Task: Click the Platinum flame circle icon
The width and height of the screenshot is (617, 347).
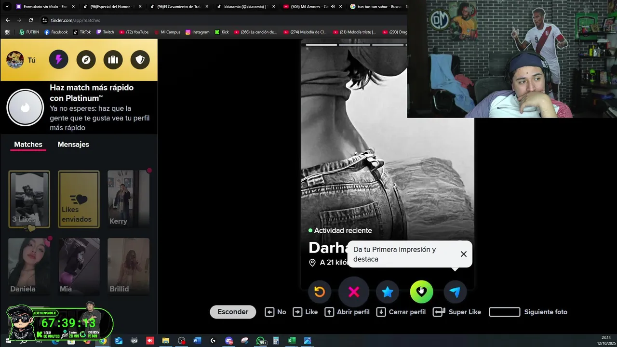Action: click(25, 107)
